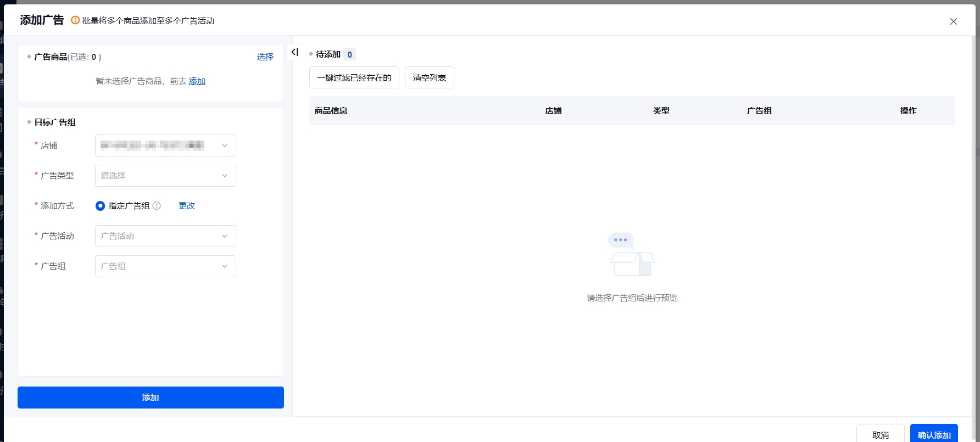Clear the list using 清空列表

(x=429, y=78)
